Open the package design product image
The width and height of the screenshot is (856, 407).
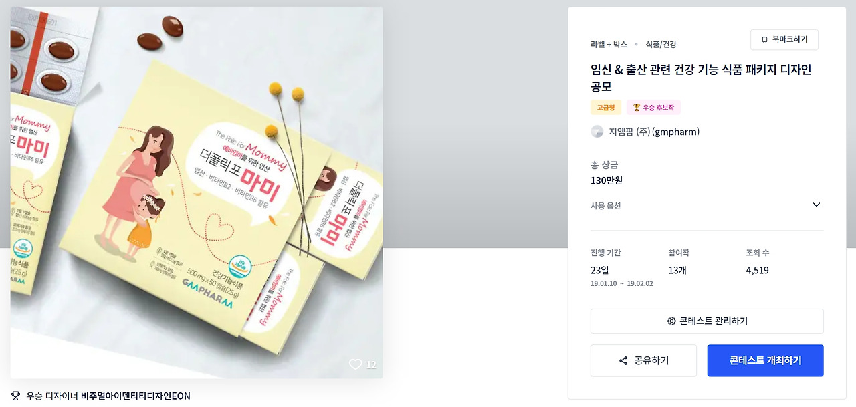(197, 192)
